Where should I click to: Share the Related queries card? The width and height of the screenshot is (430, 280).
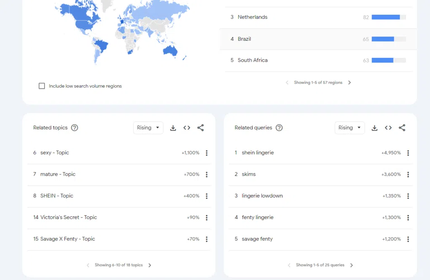[x=402, y=128]
